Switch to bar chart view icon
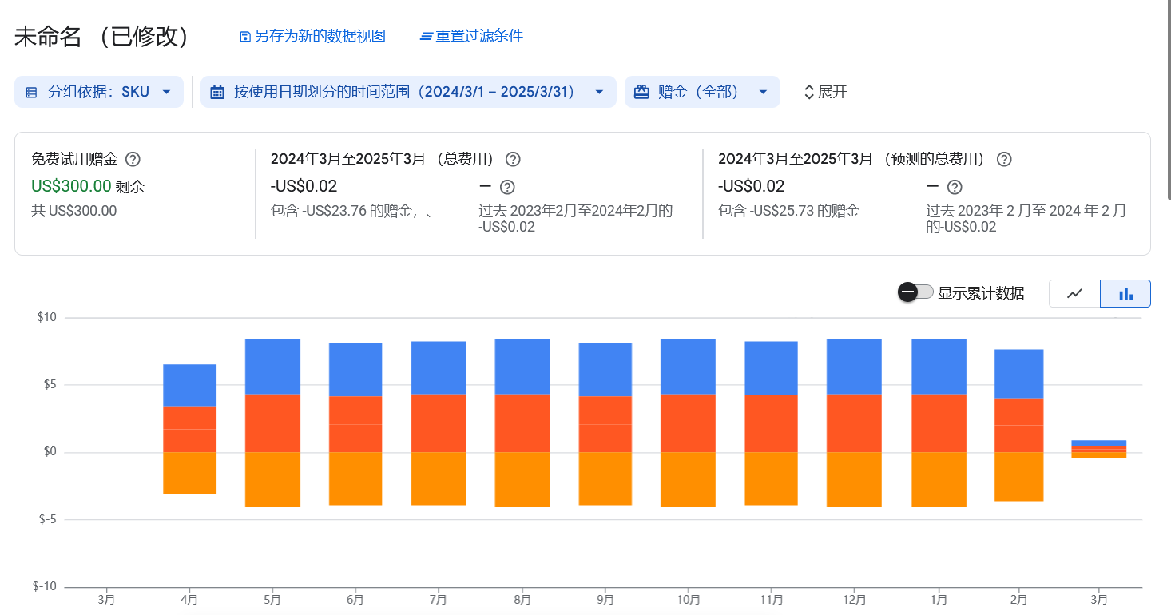 pyautogui.click(x=1125, y=294)
